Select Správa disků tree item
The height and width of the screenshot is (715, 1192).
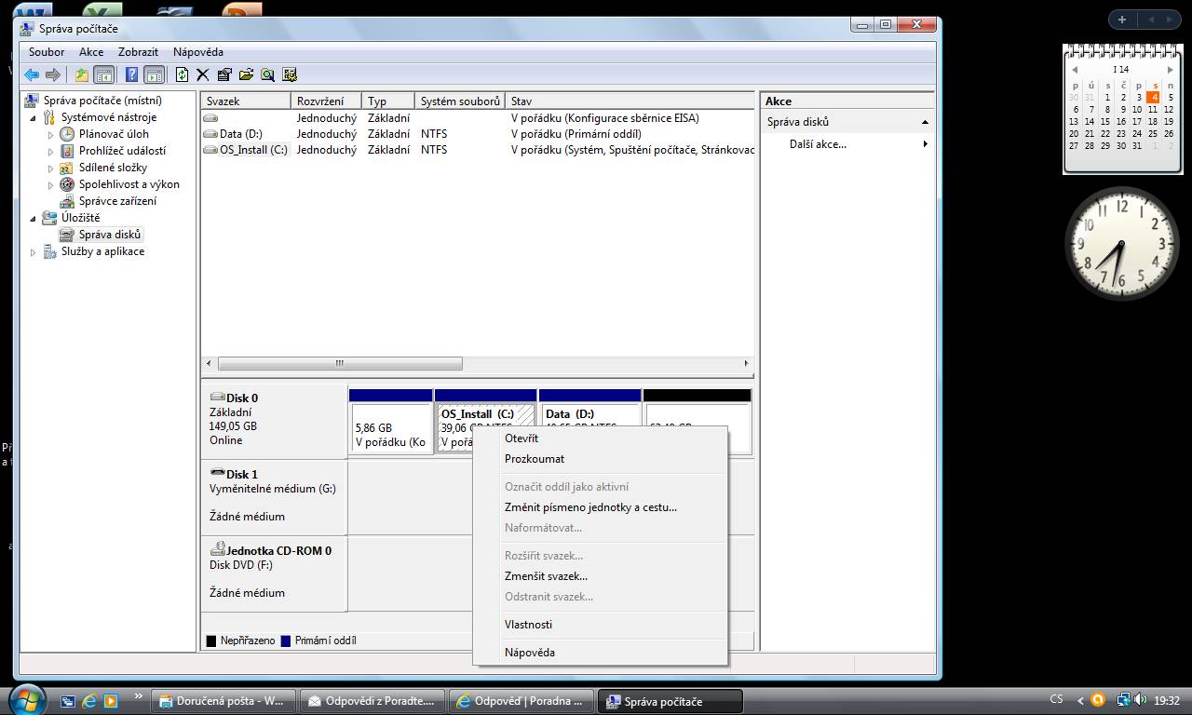click(109, 235)
